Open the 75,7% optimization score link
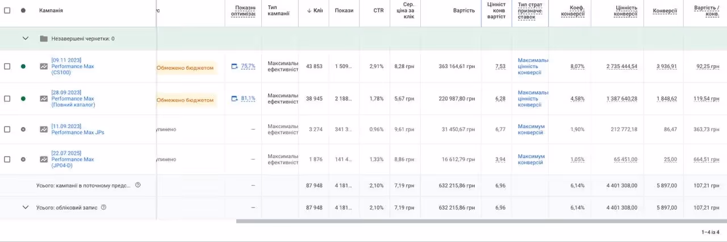727x242 pixels. click(x=248, y=66)
